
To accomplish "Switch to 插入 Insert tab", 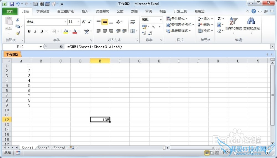I will coord(85,11).
